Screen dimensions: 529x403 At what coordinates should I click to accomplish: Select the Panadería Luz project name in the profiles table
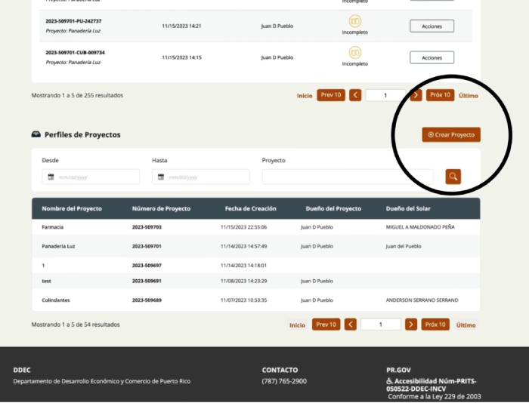58,246
